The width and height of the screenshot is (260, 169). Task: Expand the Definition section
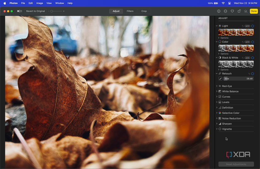(x=217, y=108)
